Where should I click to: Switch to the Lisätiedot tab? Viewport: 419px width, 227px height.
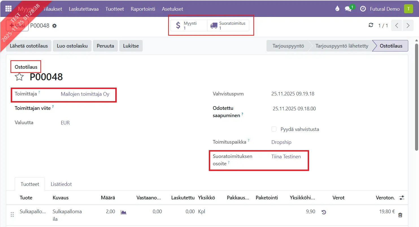[61, 184]
